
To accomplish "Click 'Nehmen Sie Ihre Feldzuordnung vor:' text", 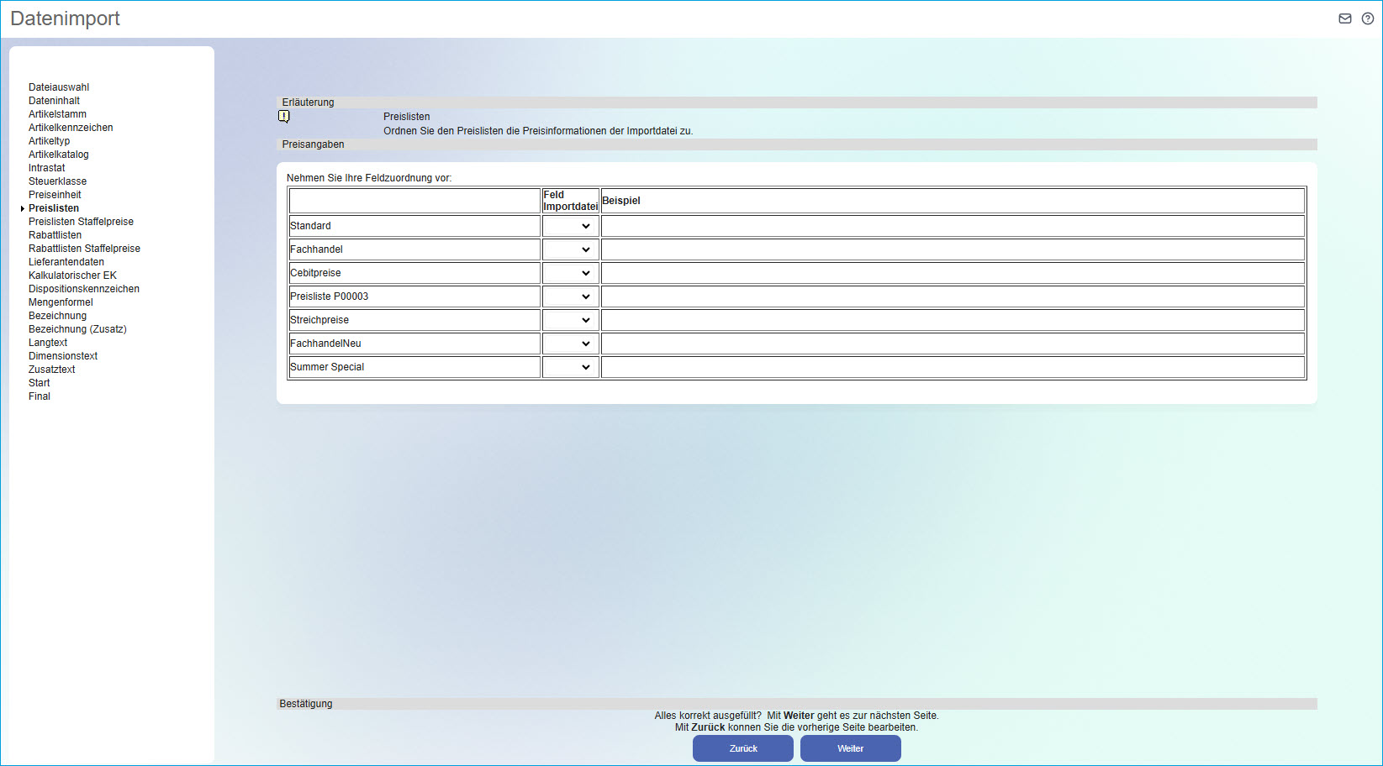I will tap(369, 178).
